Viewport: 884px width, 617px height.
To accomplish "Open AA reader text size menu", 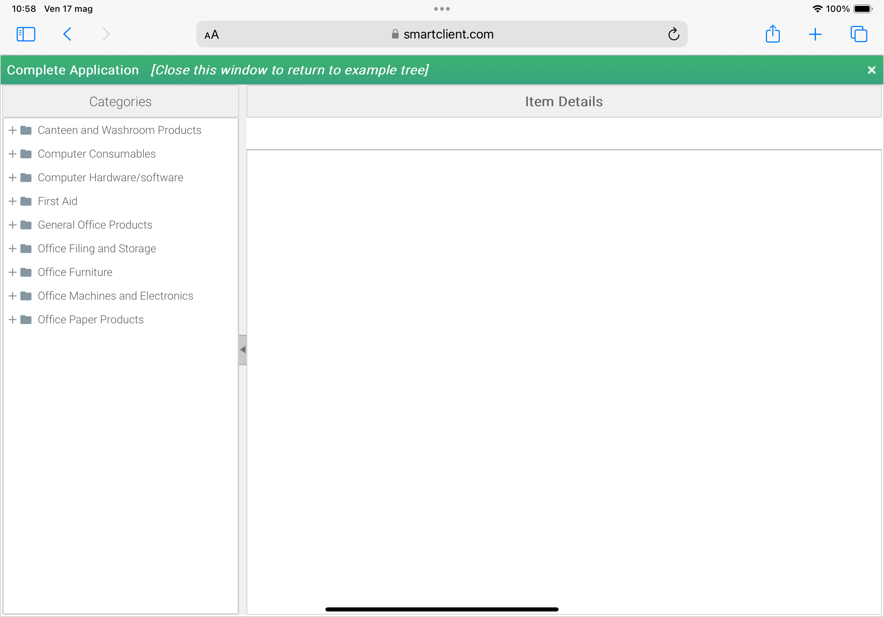I will [x=211, y=35].
